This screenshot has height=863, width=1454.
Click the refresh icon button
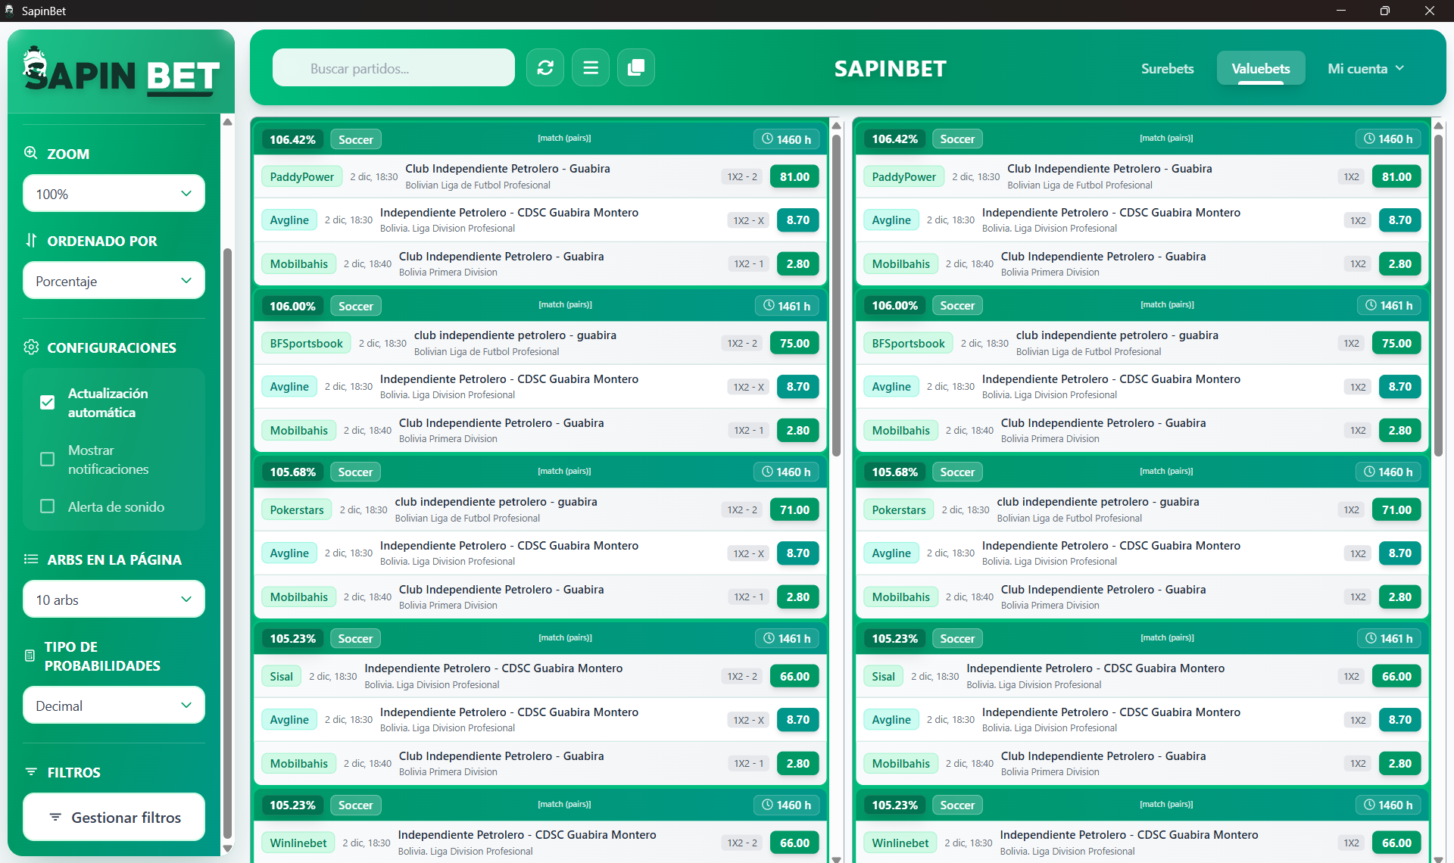tap(545, 68)
